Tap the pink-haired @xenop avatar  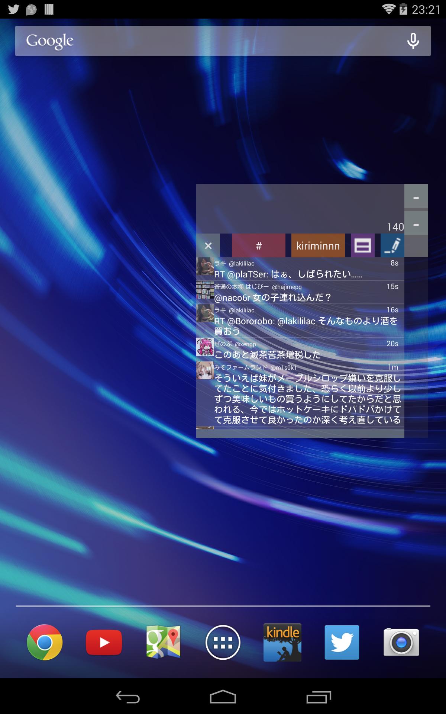point(205,347)
